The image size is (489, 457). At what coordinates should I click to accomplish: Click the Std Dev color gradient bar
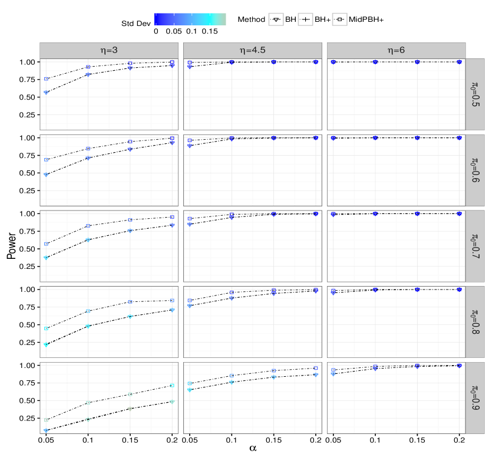pyautogui.click(x=190, y=19)
